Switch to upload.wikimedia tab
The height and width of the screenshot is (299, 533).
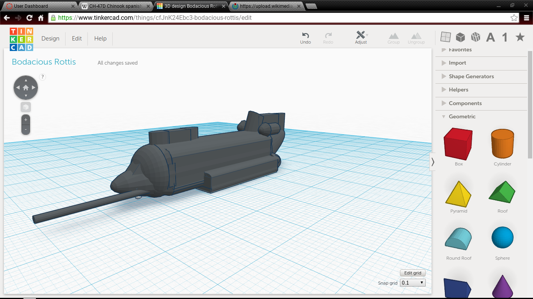click(266, 6)
